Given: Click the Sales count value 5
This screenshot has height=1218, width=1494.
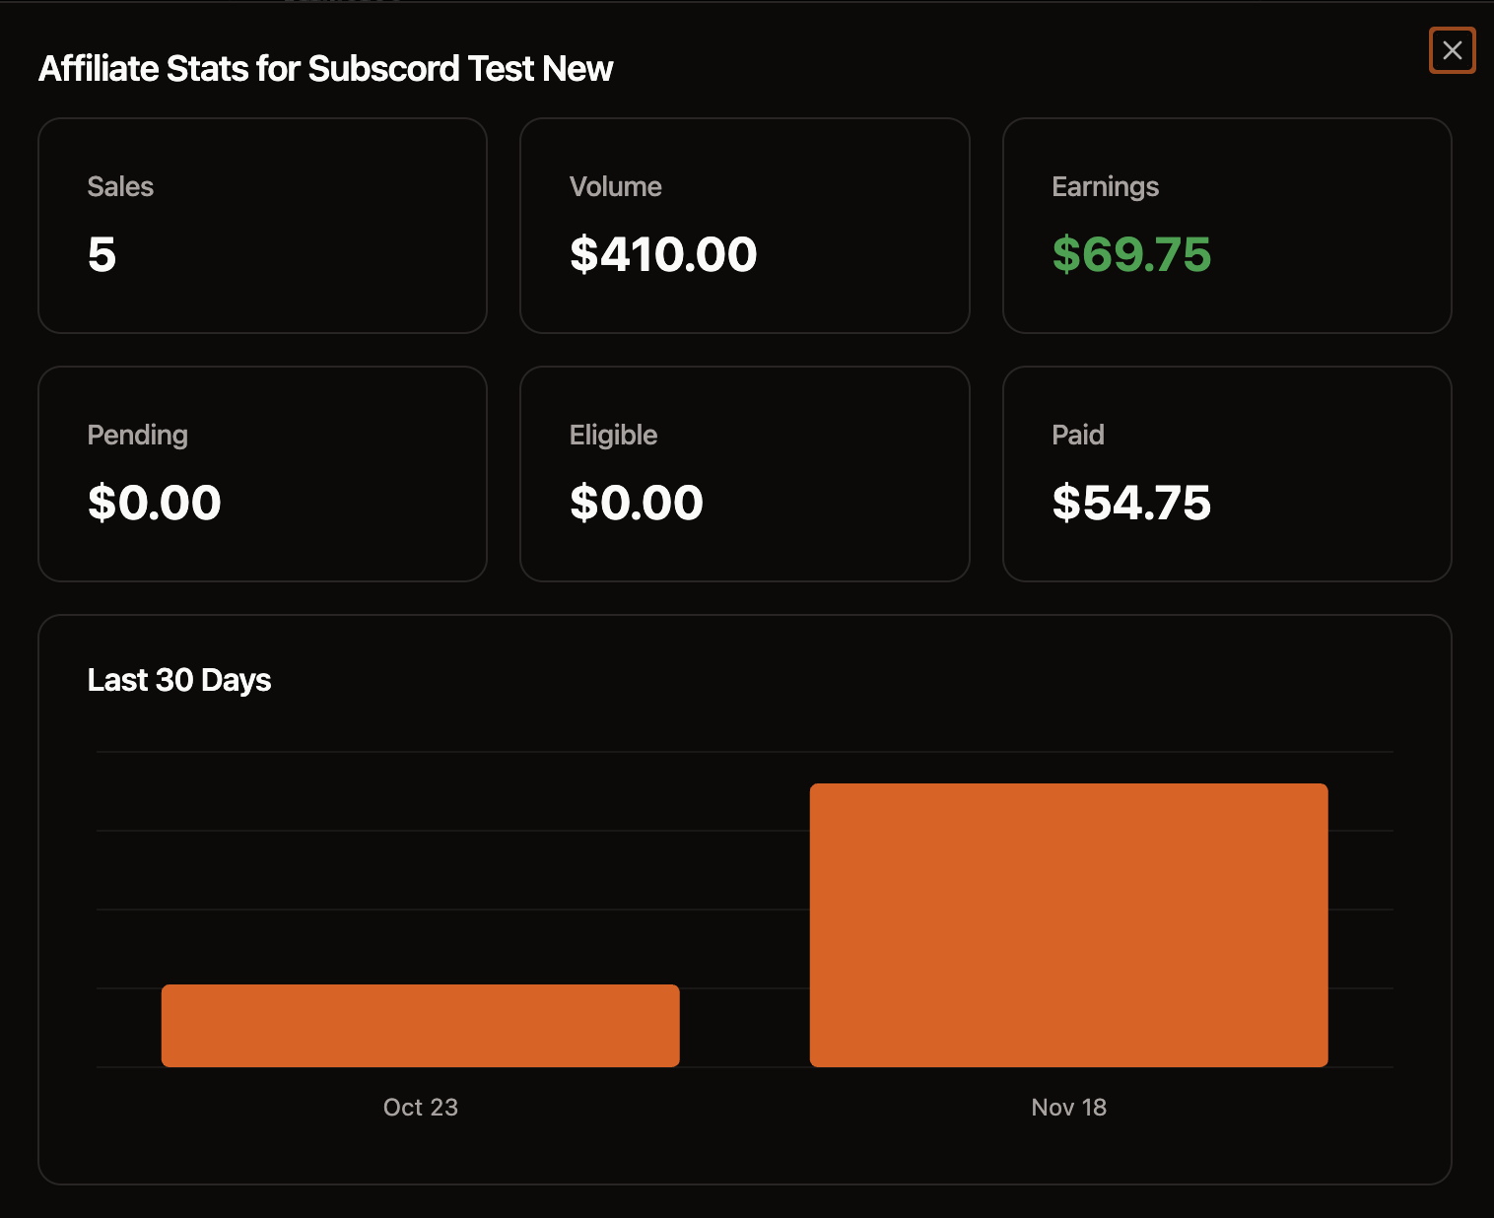Looking at the screenshot, I should (102, 254).
